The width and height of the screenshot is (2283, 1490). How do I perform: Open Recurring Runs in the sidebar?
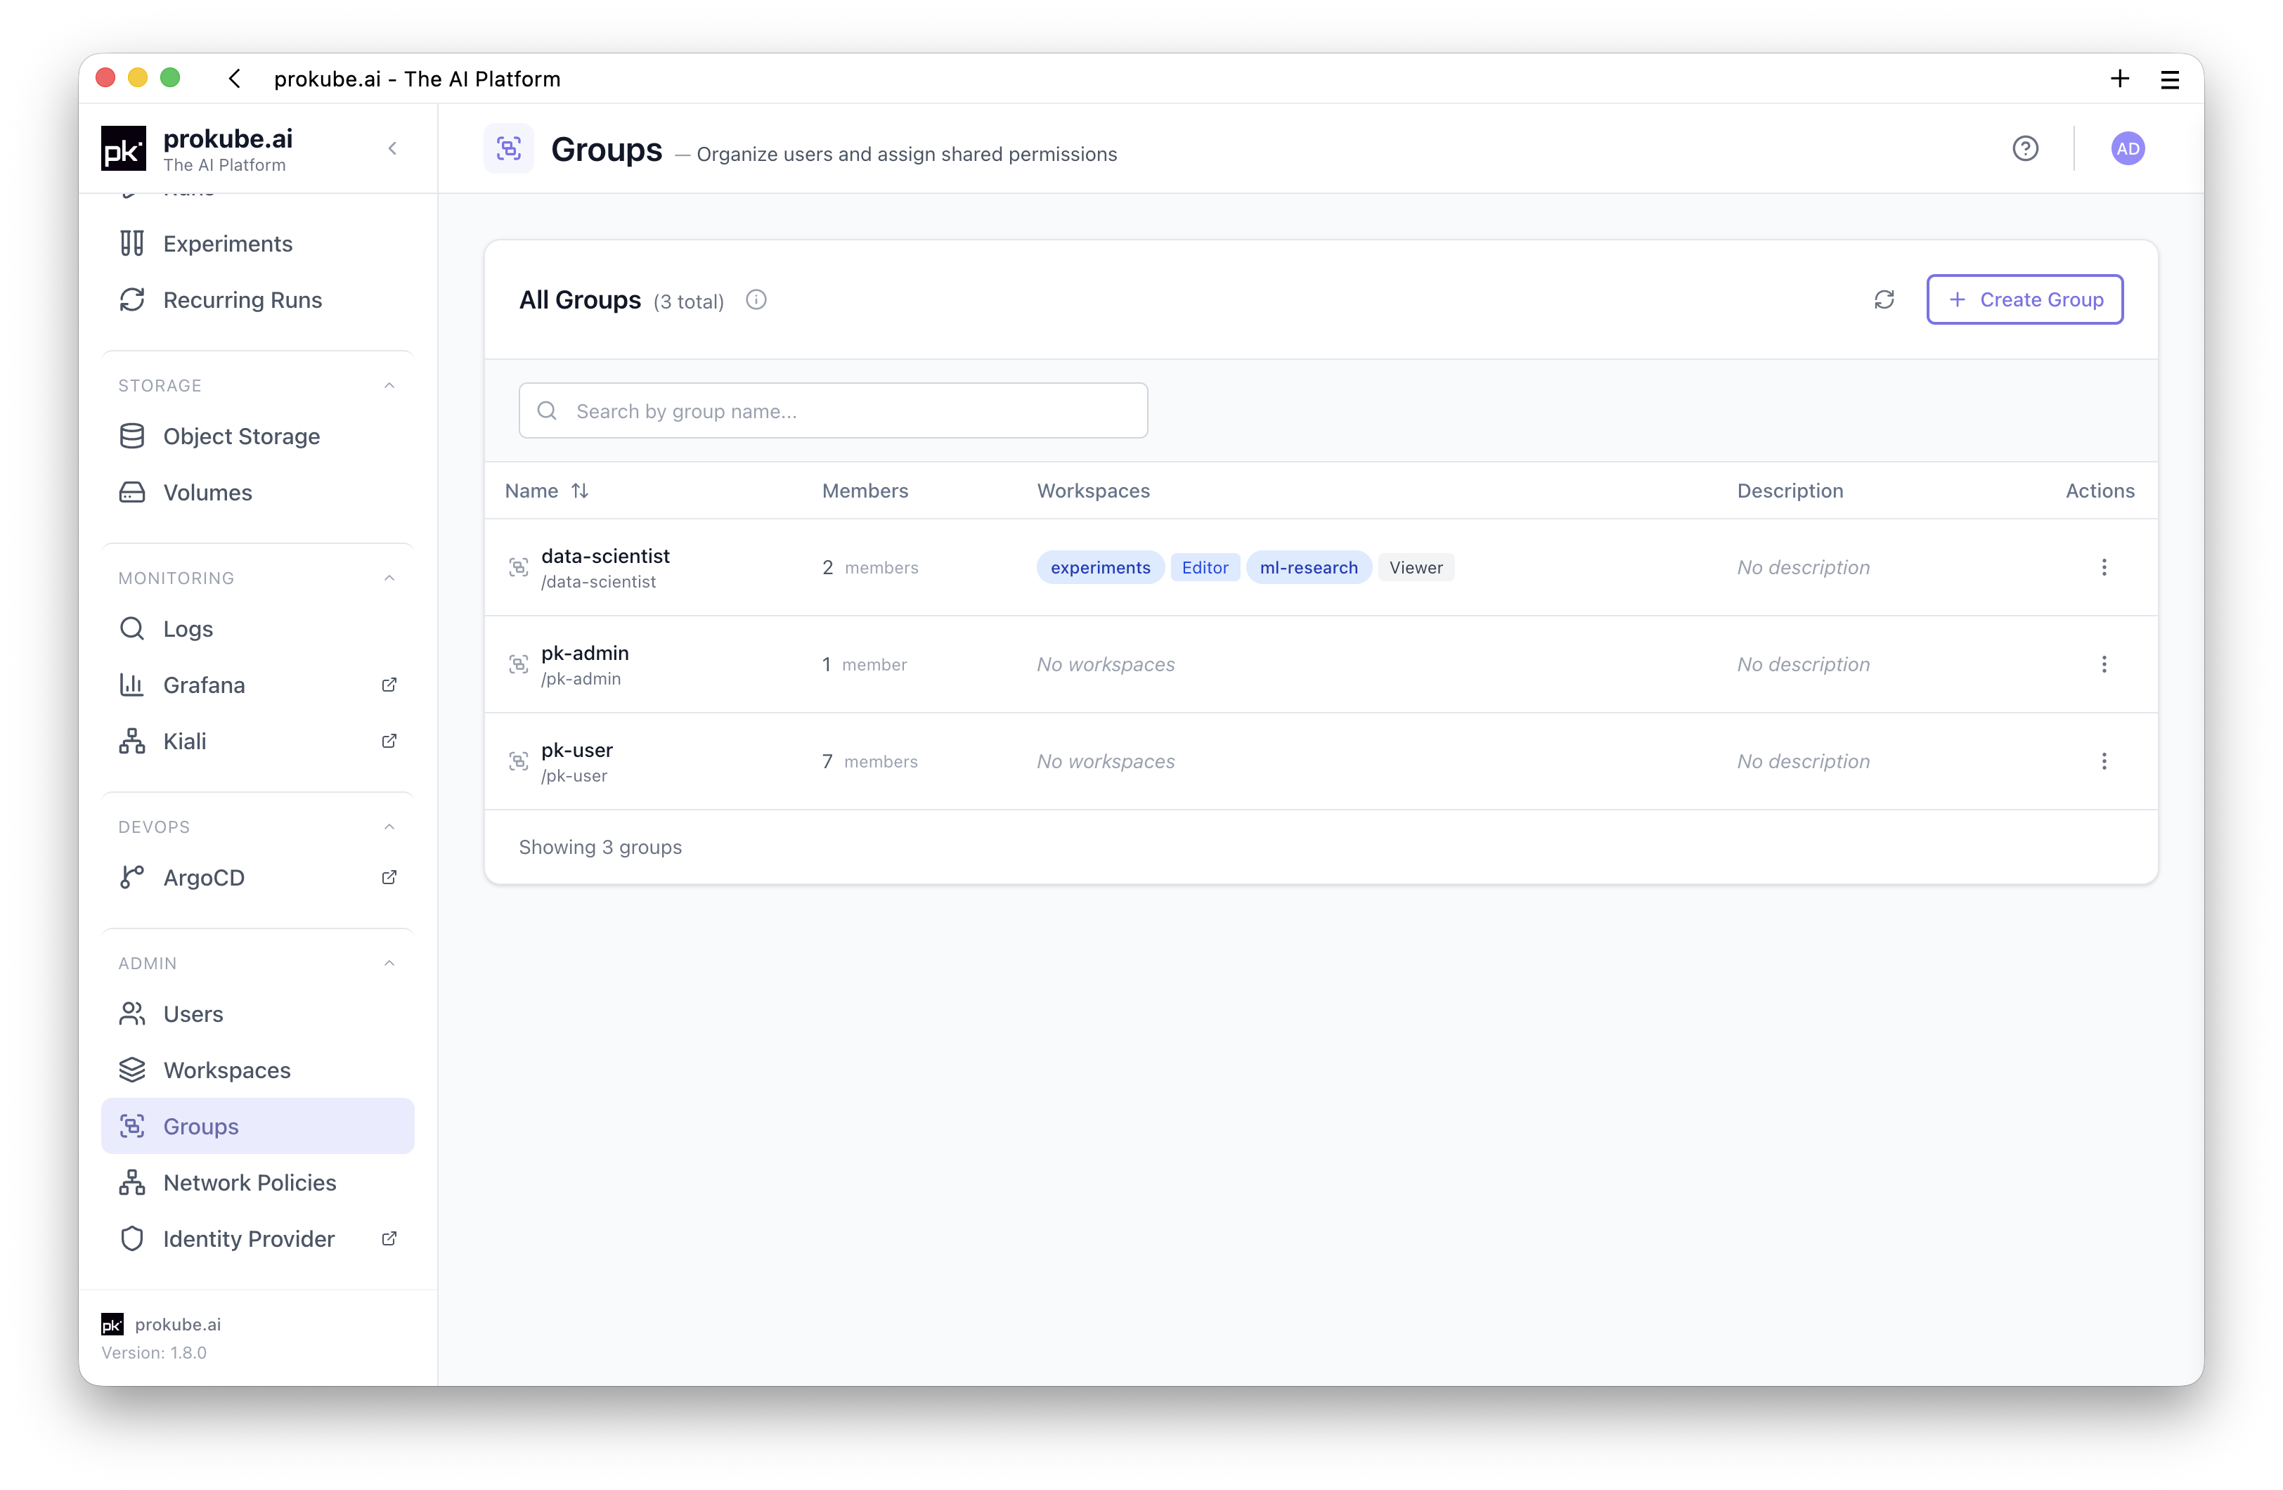(257, 299)
